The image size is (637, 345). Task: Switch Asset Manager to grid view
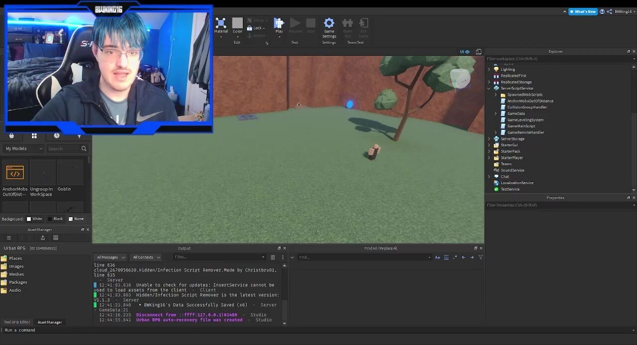pos(55,238)
